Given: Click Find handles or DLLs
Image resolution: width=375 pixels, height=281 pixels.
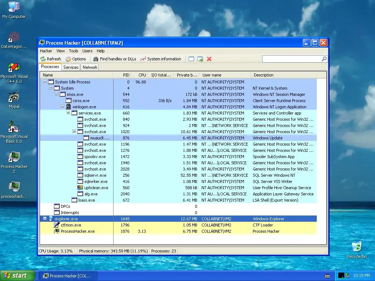Looking at the screenshot, I should (115, 59).
